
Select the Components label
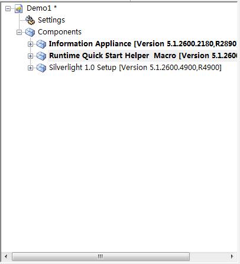pos(60,32)
